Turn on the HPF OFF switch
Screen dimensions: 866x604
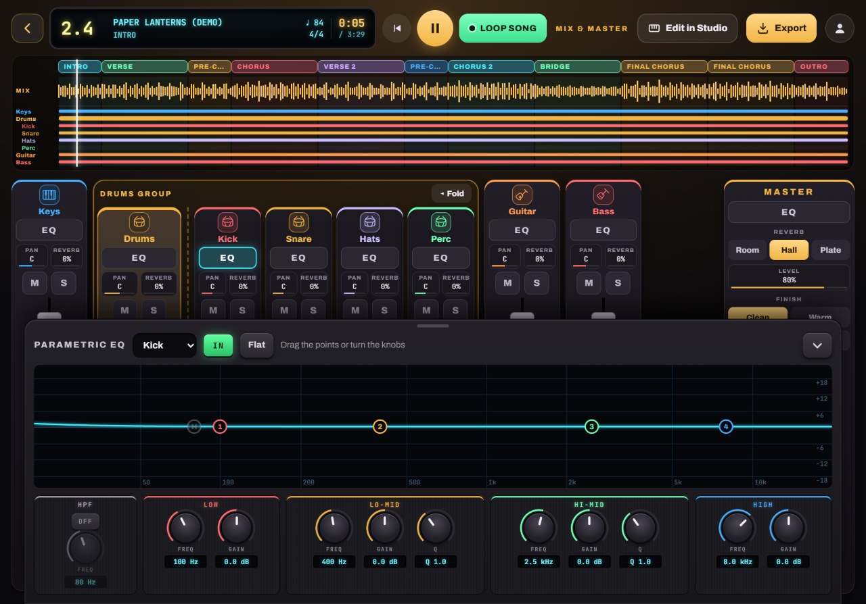tap(85, 522)
